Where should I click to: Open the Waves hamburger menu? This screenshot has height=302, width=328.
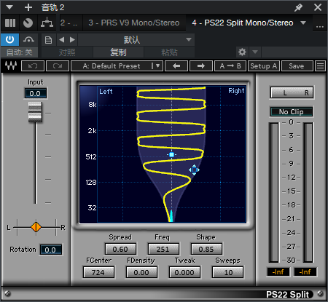coord(320,66)
